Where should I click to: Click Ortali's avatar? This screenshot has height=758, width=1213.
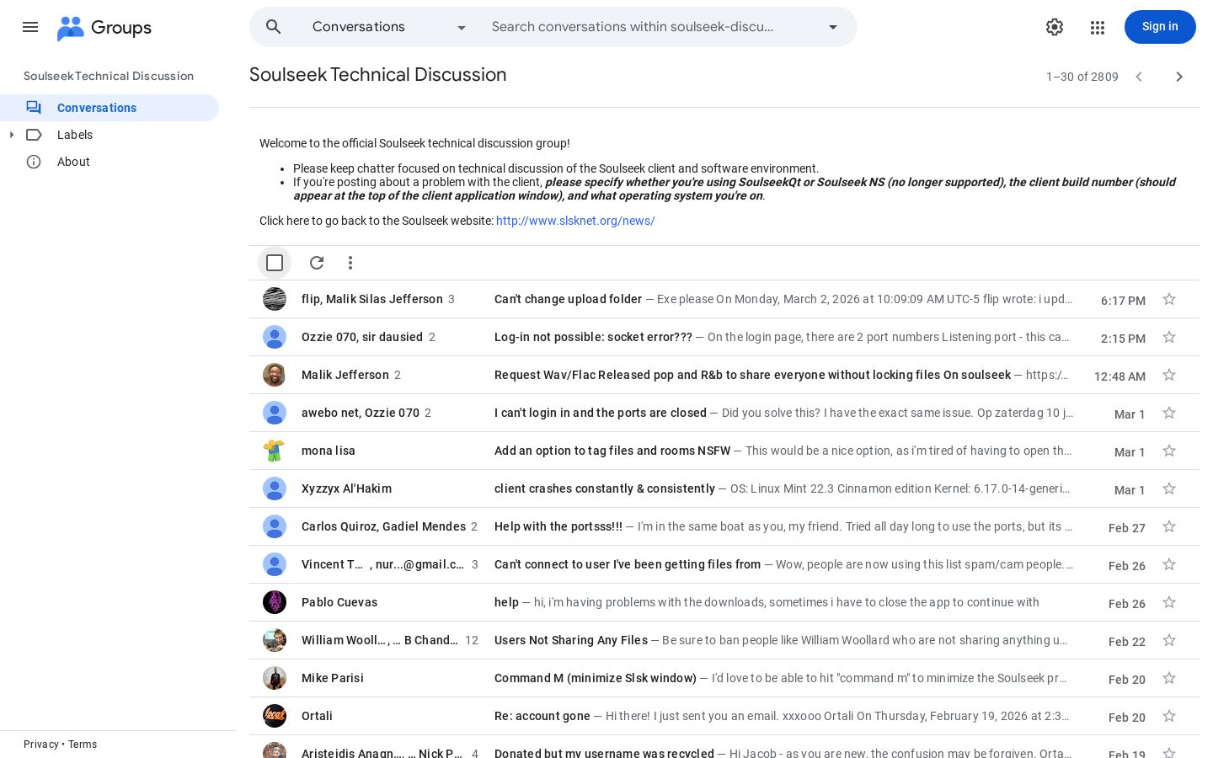275,716
